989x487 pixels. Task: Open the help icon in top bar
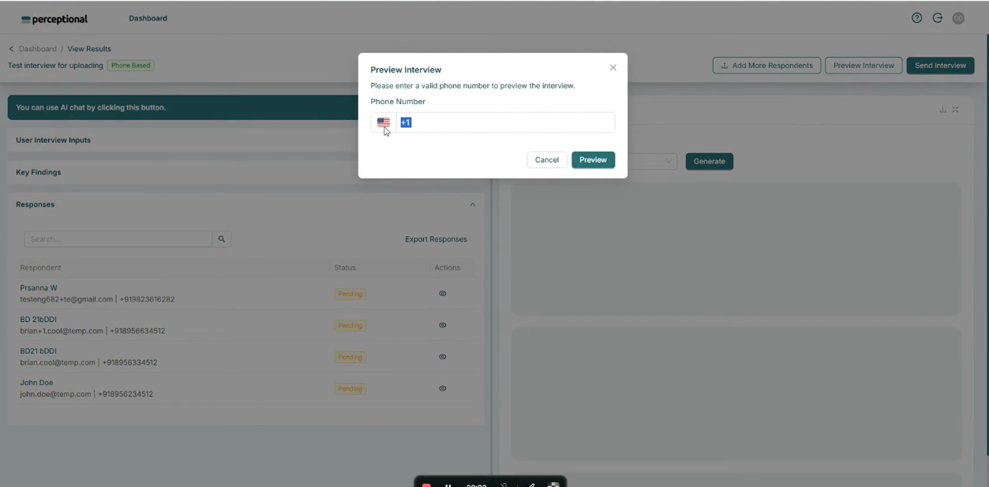point(916,17)
